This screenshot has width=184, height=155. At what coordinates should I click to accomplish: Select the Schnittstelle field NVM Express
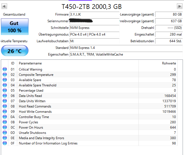click(x=94, y=28)
